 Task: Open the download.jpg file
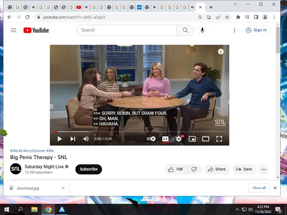click(28, 188)
